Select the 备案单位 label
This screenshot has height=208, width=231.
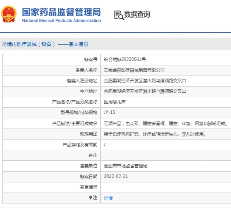[x=88, y=166]
